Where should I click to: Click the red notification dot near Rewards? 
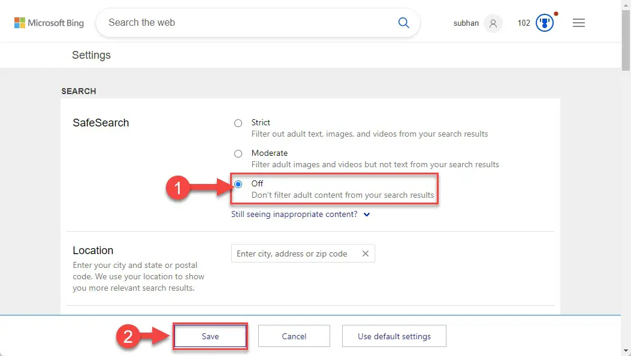(x=555, y=12)
